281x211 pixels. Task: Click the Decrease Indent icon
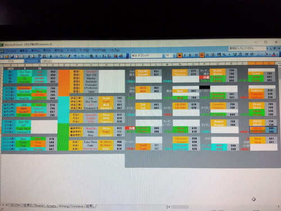[247, 55]
